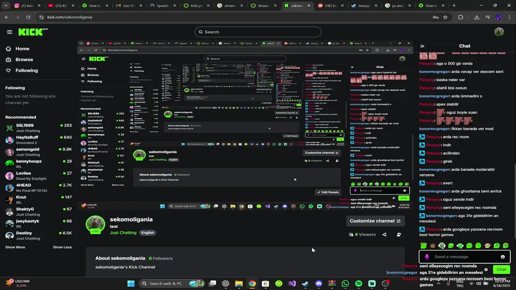Close the active Kick sekomoligania tab
The width and height of the screenshot is (516, 290).
pos(309,6)
